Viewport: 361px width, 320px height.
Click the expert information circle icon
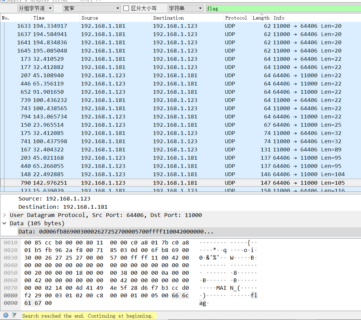6,315
